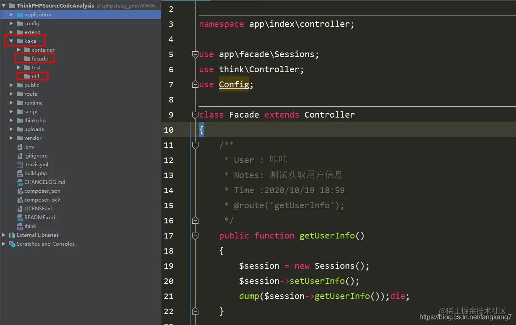Click the composer.lock file icon
The image size is (516, 325).
pyautogui.click(x=20, y=200)
